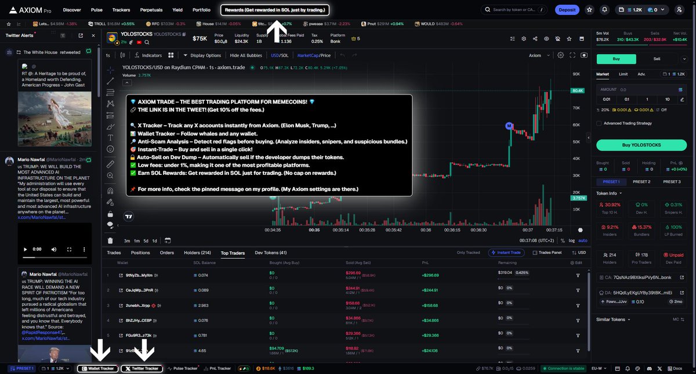Toggle MarketCap/Price display
This screenshot has height=374, width=696.
[x=314, y=56]
